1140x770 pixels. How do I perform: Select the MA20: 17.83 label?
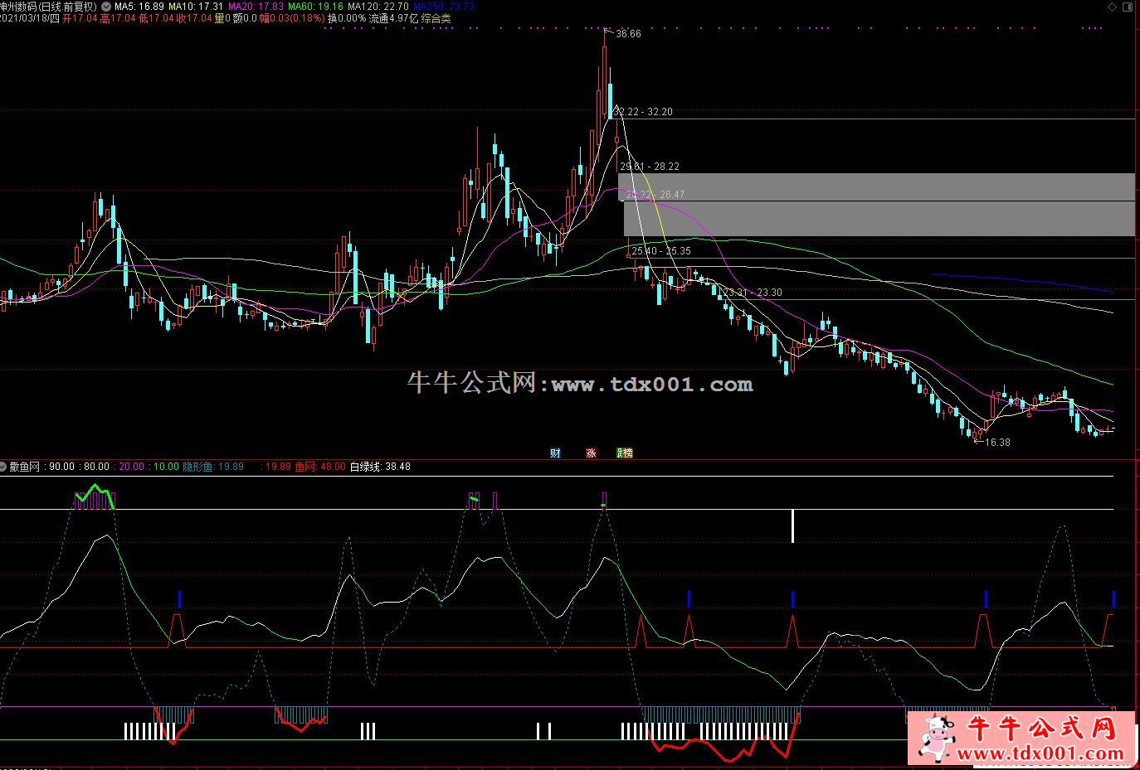256,6
